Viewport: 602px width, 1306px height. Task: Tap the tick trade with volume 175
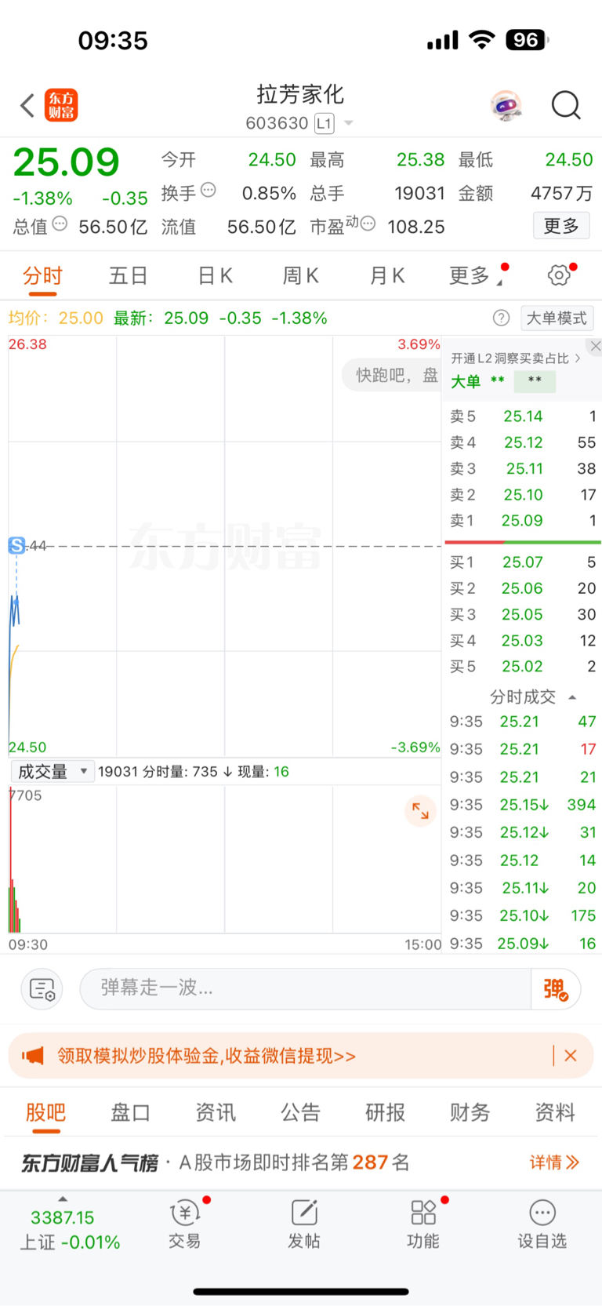pyautogui.click(x=523, y=915)
